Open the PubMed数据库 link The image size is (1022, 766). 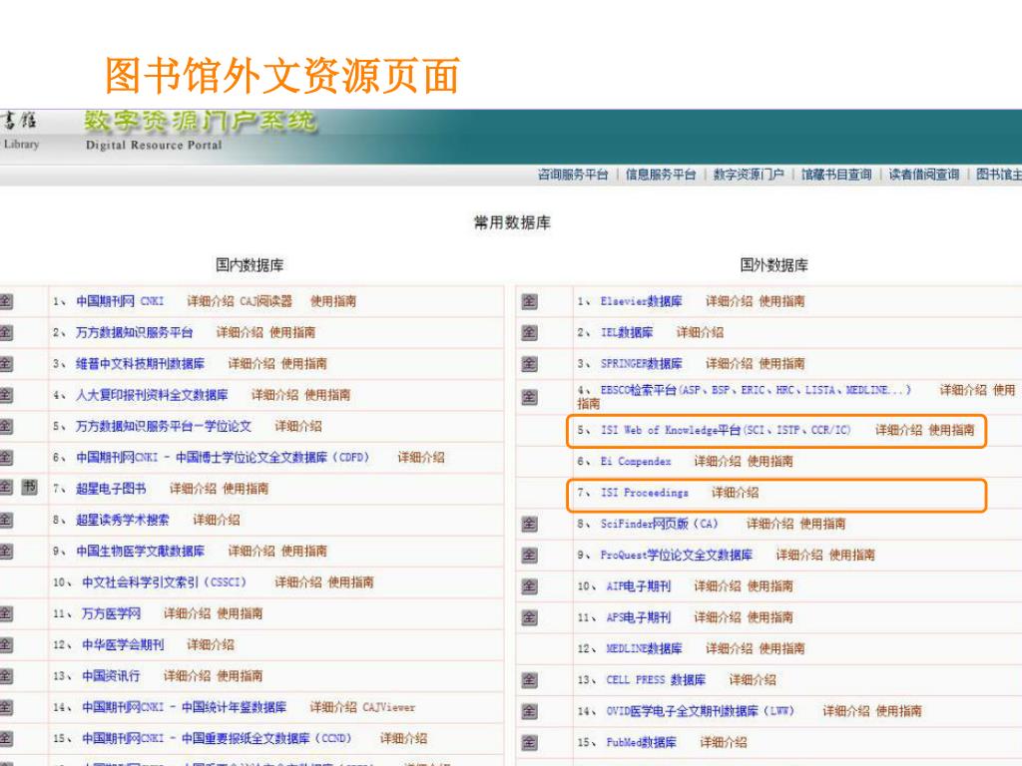[x=642, y=742]
